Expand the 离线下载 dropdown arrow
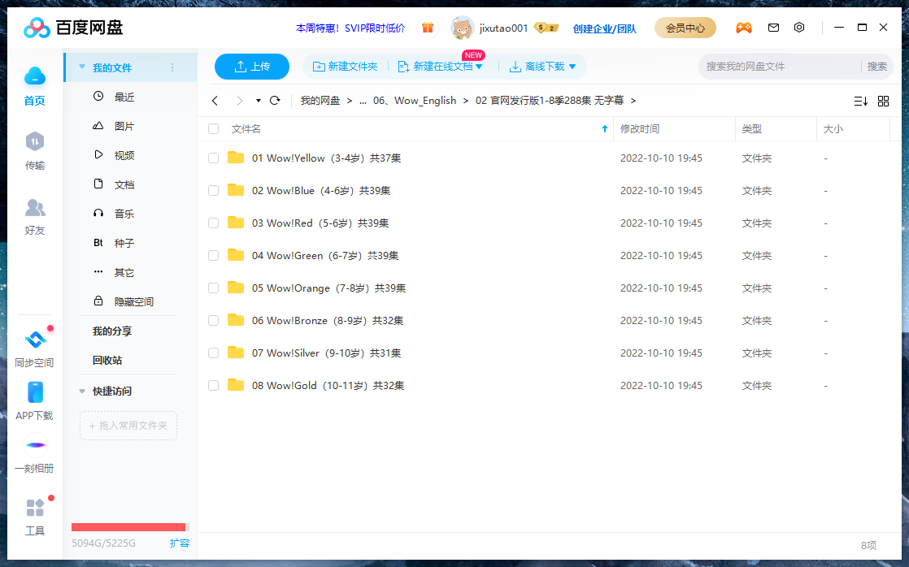Image resolution: width=909 pixels, height=567 pixels. [572, 67]
